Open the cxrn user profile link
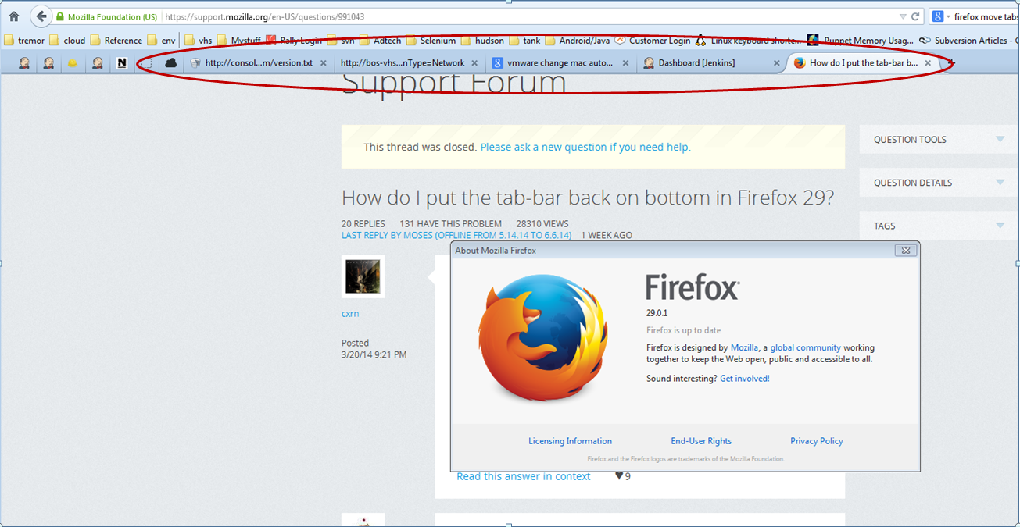 point(350,314)
